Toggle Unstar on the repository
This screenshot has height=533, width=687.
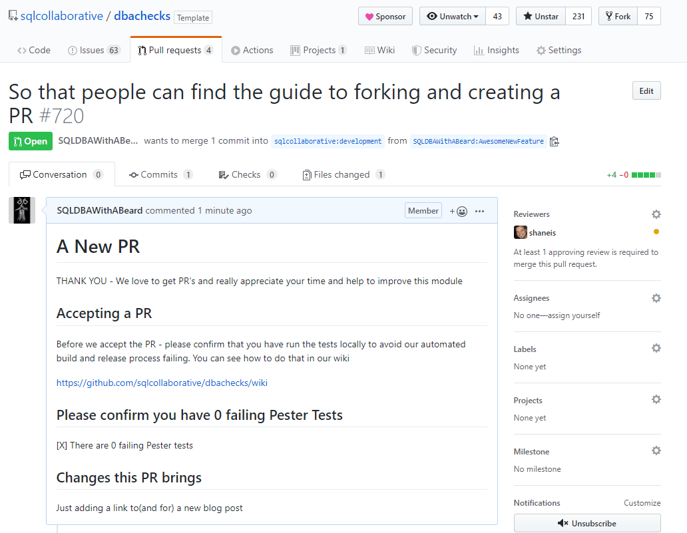[541, 16]
